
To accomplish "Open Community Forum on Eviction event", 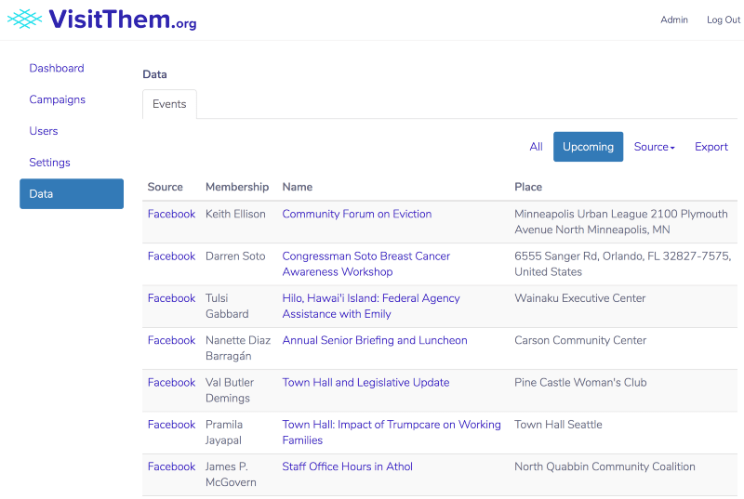I will [357, 214].
